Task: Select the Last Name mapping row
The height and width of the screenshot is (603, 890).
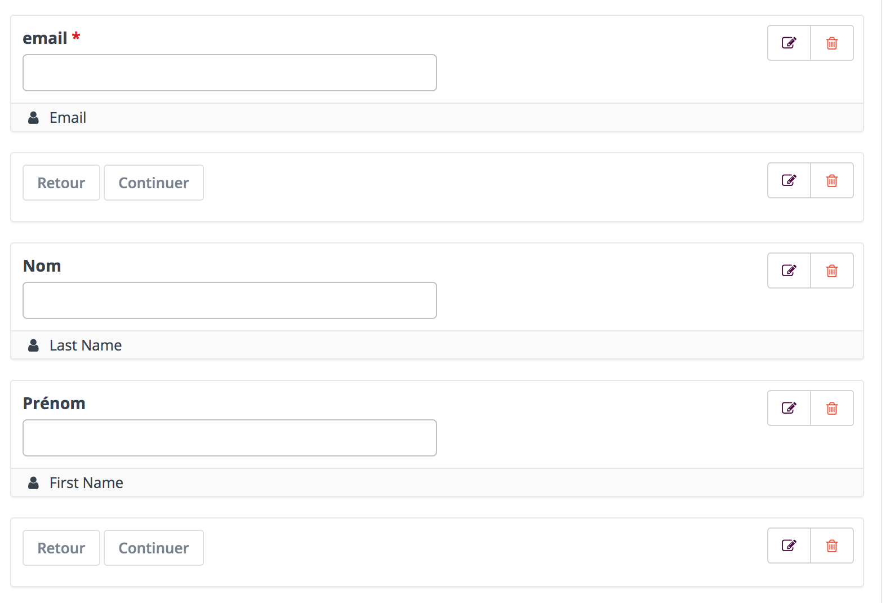Action: (x=437, y=345)
